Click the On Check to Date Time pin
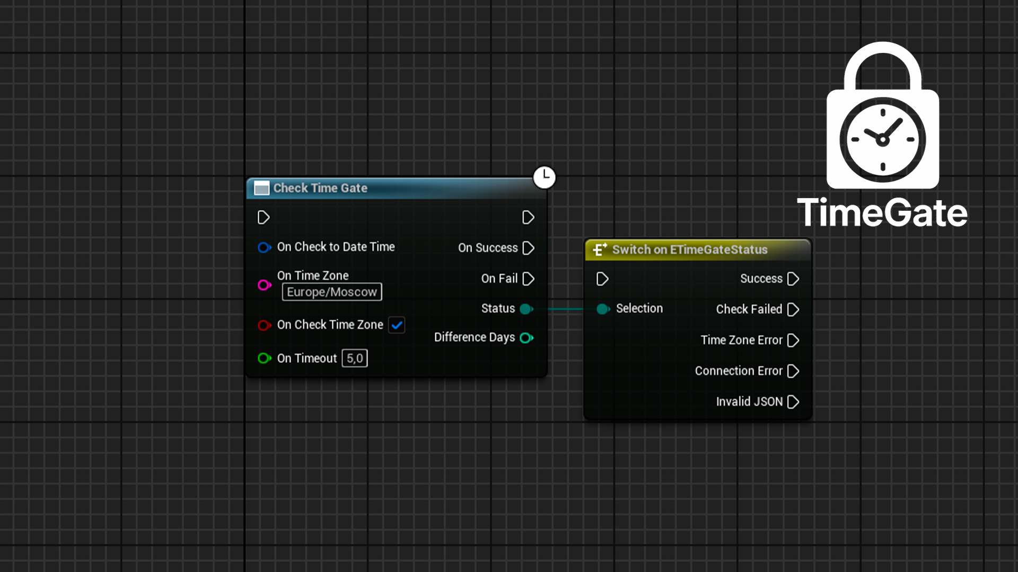1018x572 pixels. point(264,247)
